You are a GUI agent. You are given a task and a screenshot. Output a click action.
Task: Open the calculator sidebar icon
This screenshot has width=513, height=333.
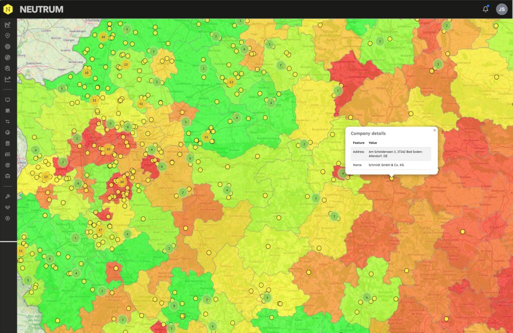click(8, 143)
